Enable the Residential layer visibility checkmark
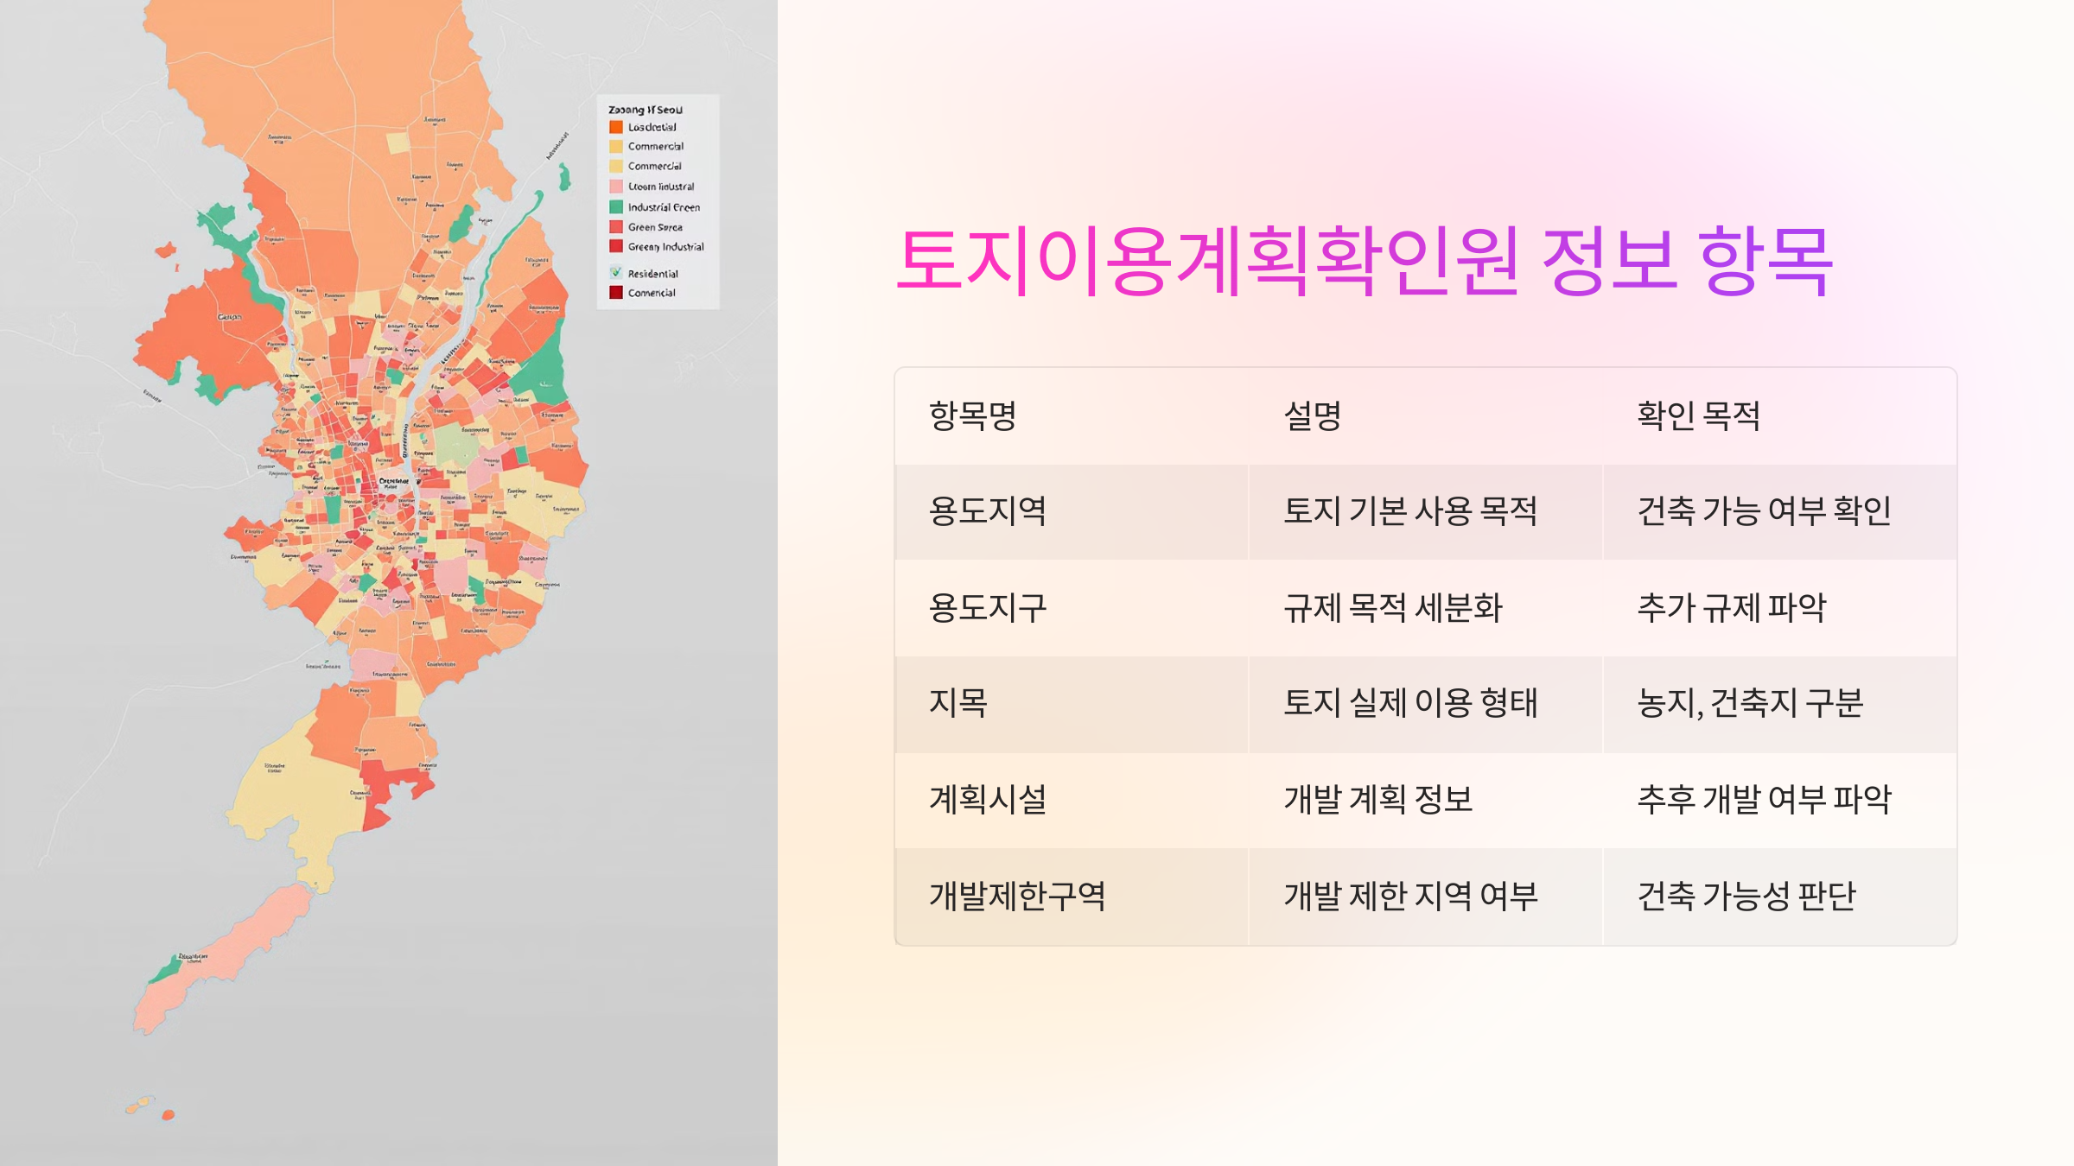The width and height of the screenshot is (2074, 1166). coord(615,272)
